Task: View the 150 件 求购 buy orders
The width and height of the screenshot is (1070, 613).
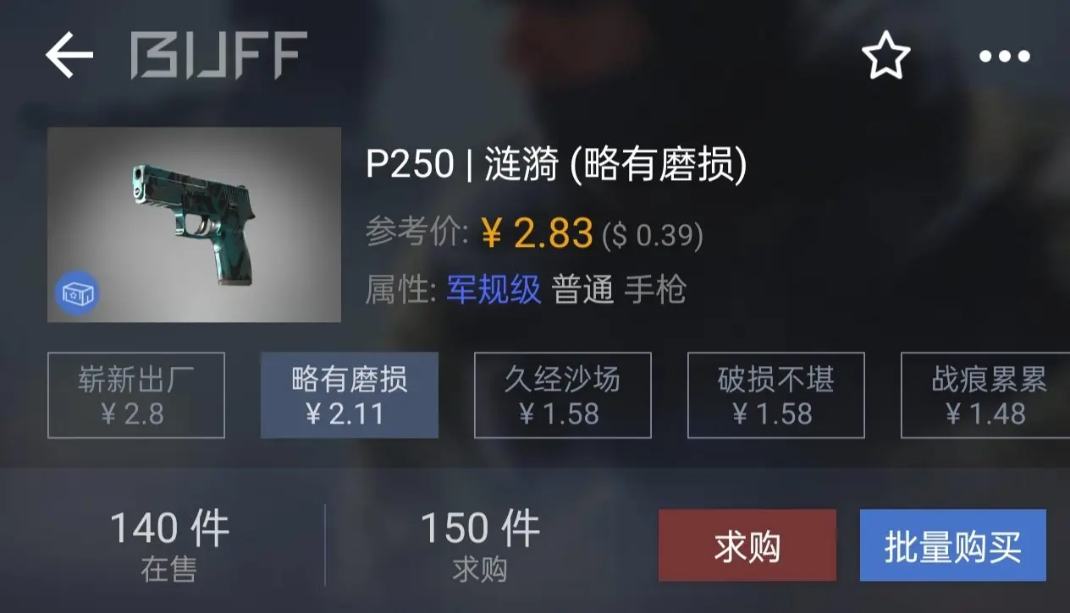Action: coord(480,545)
